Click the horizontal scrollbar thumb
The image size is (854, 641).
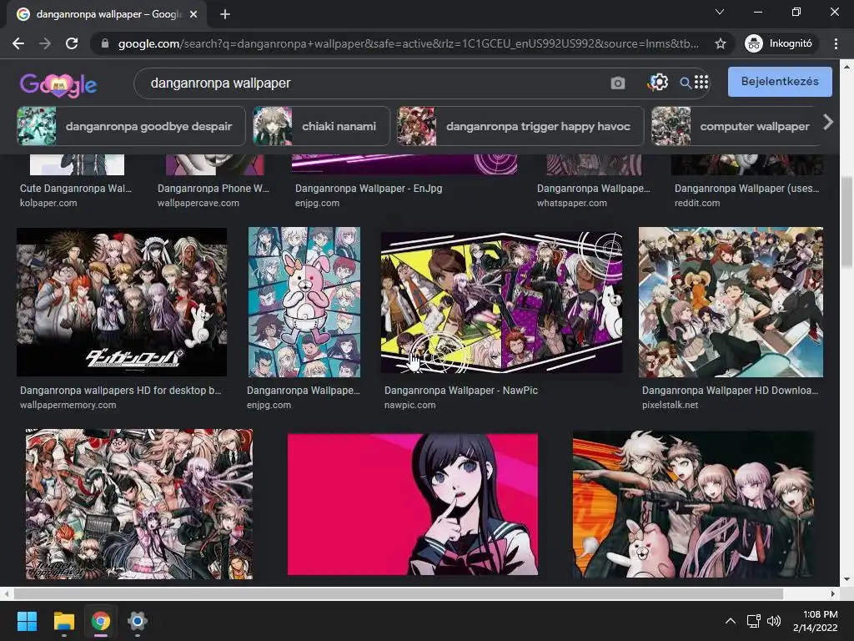pos(398,593)
